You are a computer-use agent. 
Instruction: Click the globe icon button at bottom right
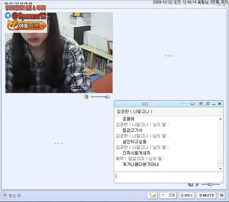tap(221, 196)
